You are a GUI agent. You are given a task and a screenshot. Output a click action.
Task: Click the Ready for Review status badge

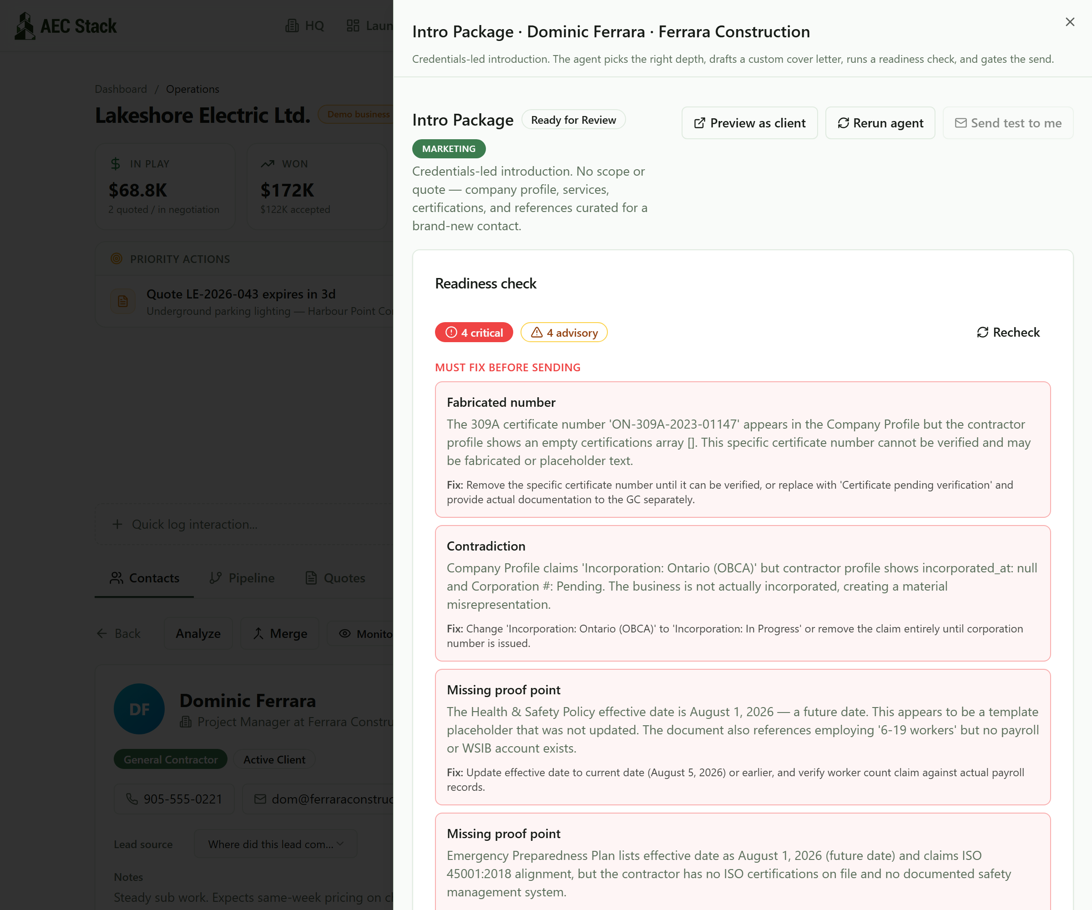click(573, 120)
